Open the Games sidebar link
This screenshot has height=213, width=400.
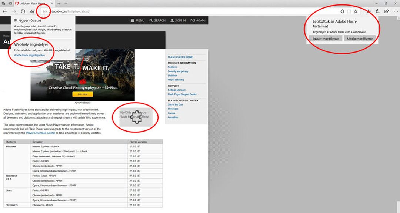point(171,113)
